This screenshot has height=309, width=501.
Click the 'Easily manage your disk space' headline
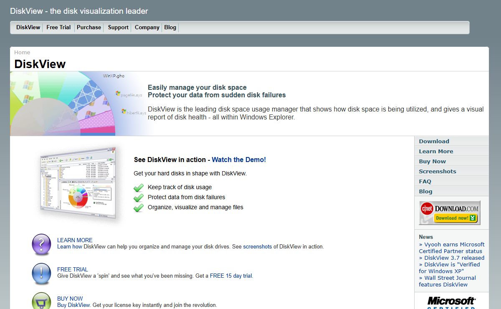(x=197, y=87)
